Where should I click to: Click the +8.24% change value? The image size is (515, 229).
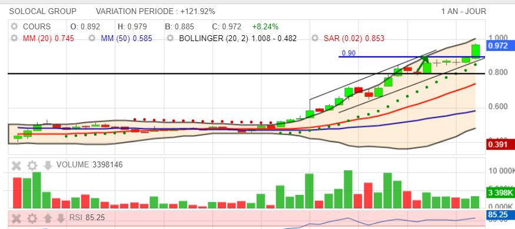[265, 26]
